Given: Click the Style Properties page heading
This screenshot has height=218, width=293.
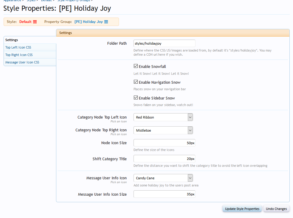Looking at the screenshot, I should [x=57, y=8].
